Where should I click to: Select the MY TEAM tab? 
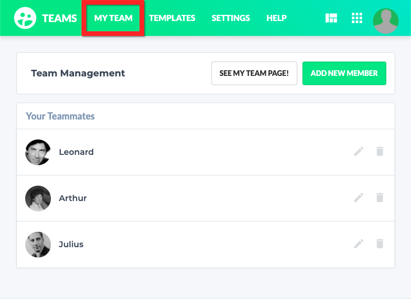click(113, 18)
